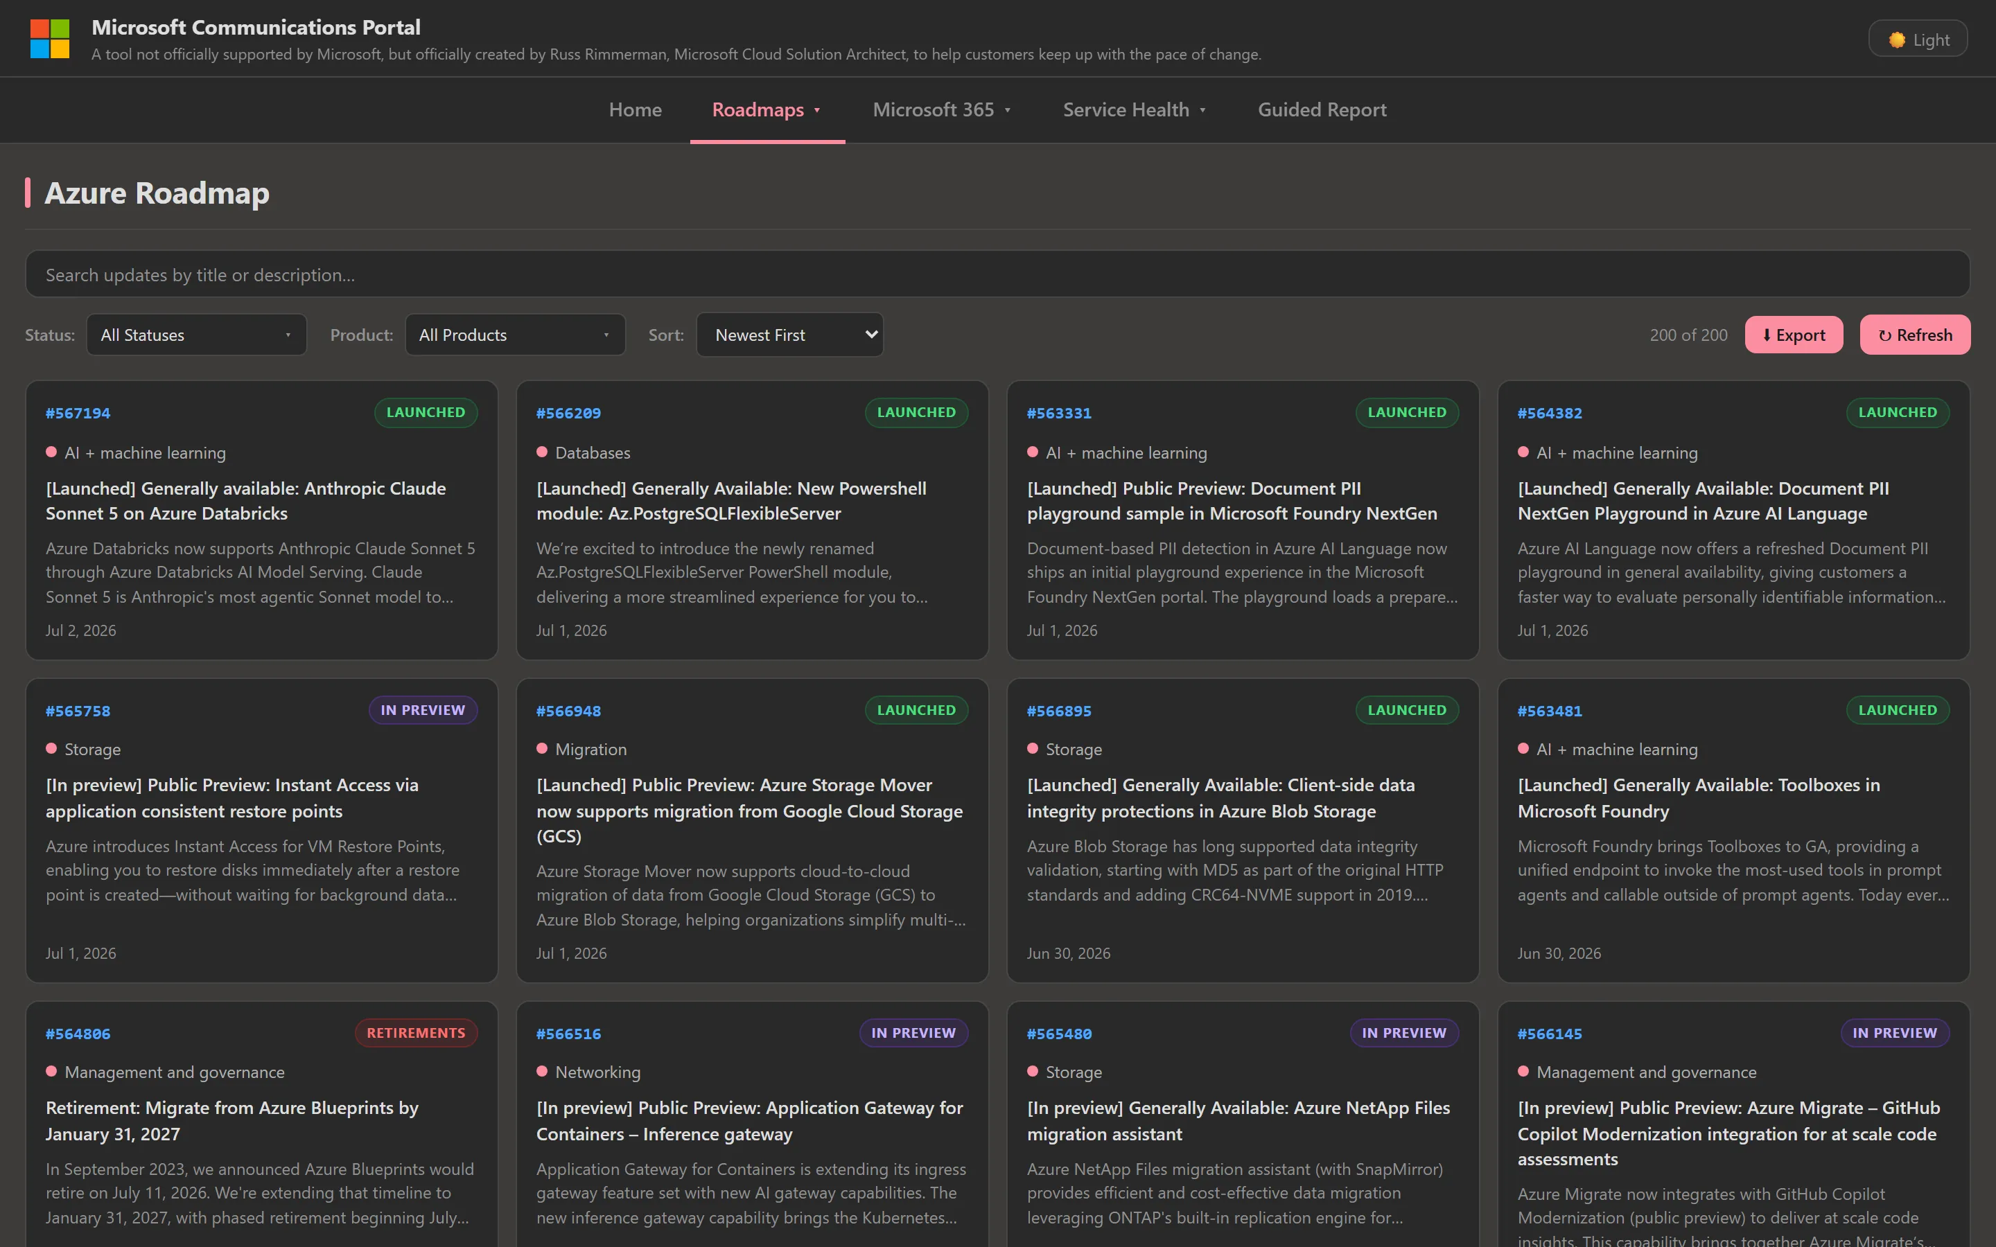Click Migration category on card #566948
This screenshot has height=1247, width=1996.
pyautogui.click(x=590, y=749)
